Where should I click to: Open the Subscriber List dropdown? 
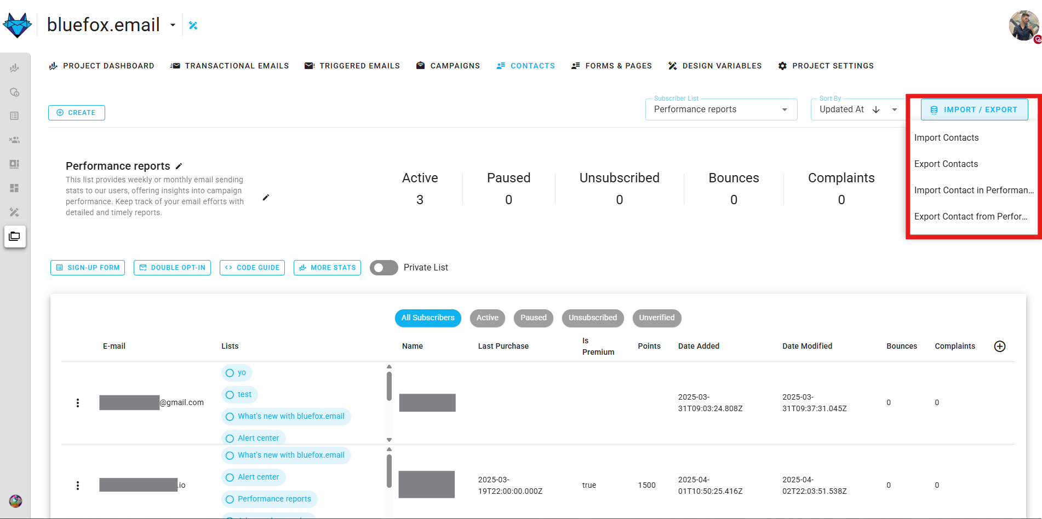click(x=721, y=109)
